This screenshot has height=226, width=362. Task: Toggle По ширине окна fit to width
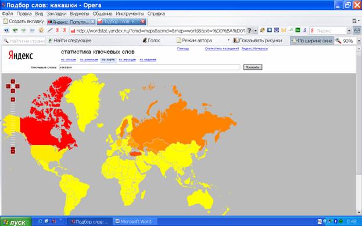[x=312, y=41]
